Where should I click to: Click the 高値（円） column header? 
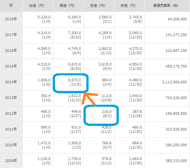68,5
